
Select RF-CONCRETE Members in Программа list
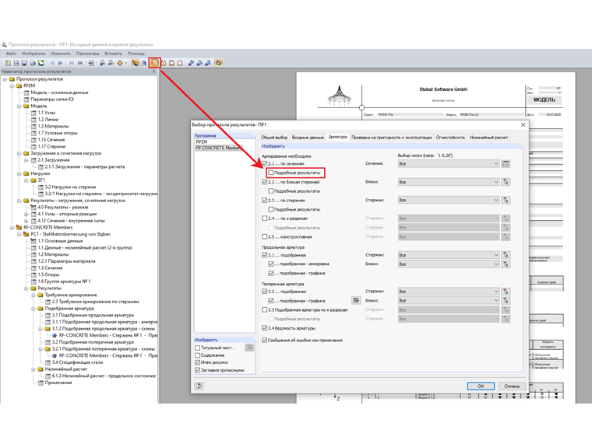point(219,148)
